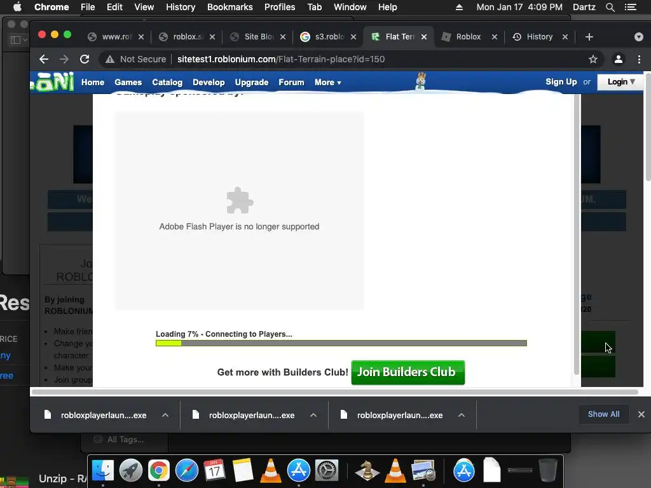Open the Catalog link
Image resolution: width=651 pixels, height=488 pixels.
(167, 82)
